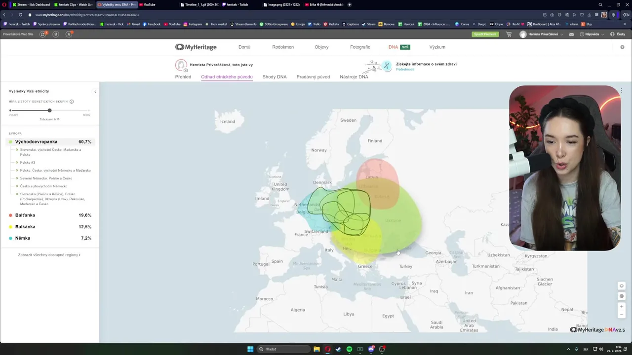Open the AI sidebar button
This screenshot has height=355, width=632.
[x=627, y=15]
